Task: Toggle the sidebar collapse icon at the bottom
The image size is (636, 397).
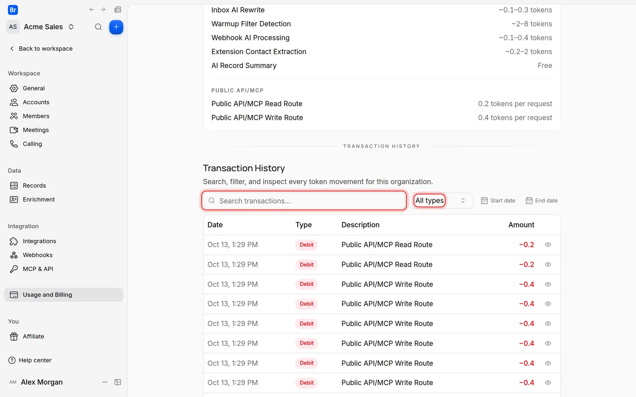Action: pyautogui.click(x=118, y=382)
